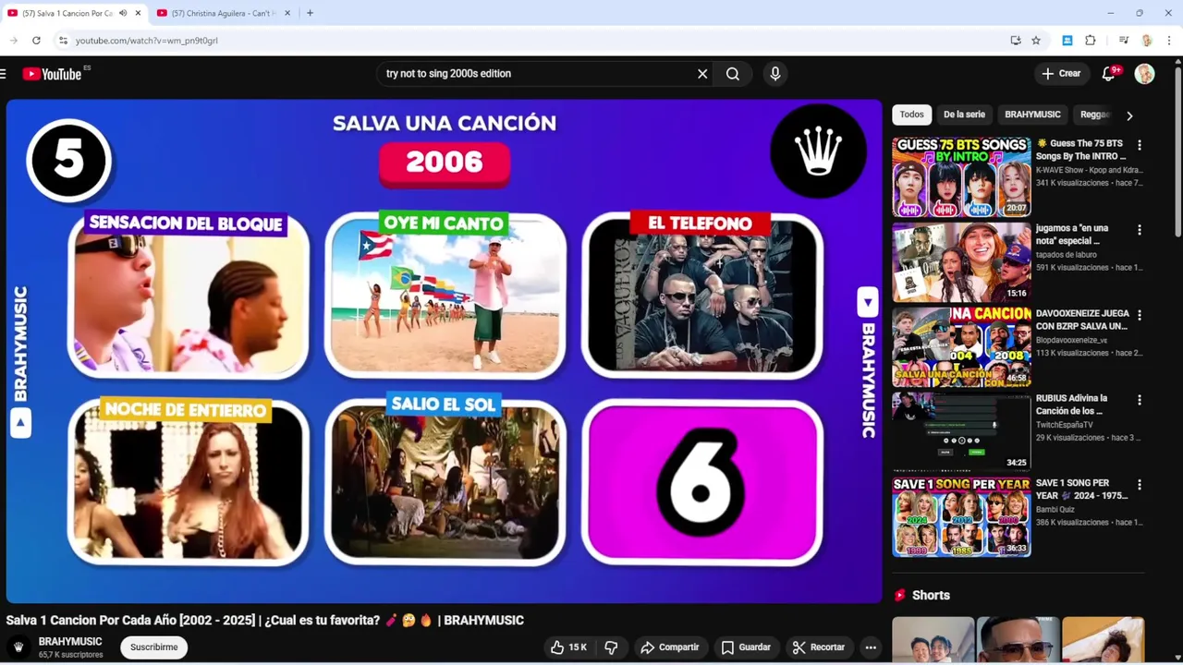
Task: Open the Chrome three-dot menu
Action: pyautogui.click(x=1169, y=41)
